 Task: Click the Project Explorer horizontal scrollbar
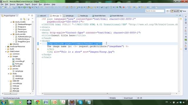pos(11,94)
